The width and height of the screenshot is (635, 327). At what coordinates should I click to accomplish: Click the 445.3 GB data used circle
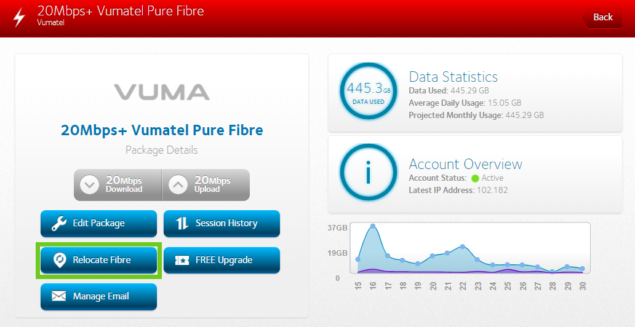click(368, 92)
